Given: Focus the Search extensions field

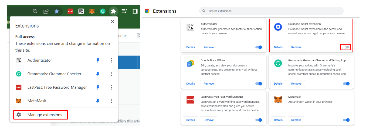Looking at the screenshot, I should tap(271, 11).
